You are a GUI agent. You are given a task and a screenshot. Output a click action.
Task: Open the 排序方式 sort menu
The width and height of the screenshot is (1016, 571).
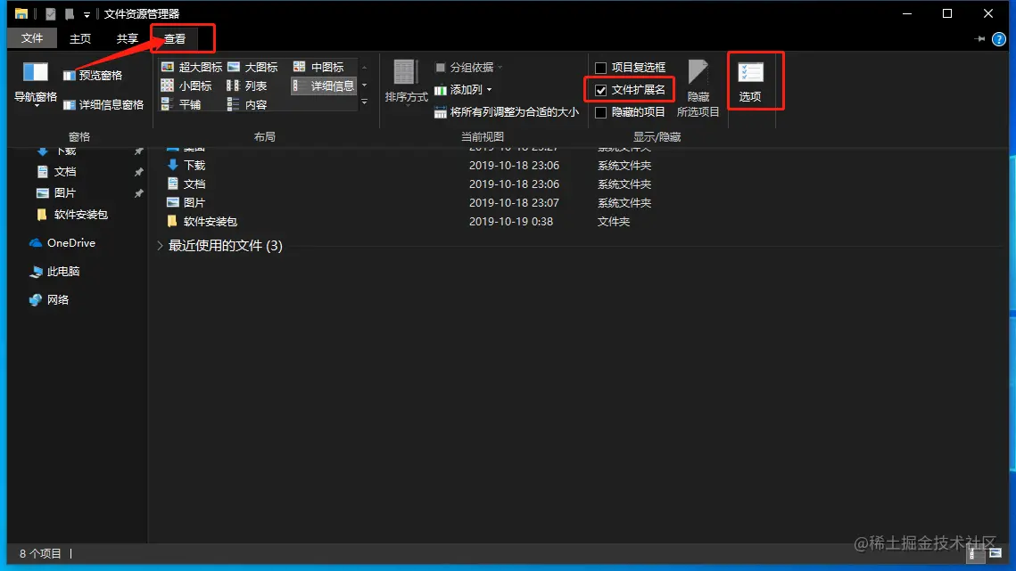[406, 82]
